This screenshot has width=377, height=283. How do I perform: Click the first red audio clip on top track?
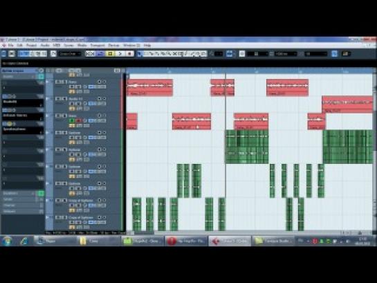point(150,87)
